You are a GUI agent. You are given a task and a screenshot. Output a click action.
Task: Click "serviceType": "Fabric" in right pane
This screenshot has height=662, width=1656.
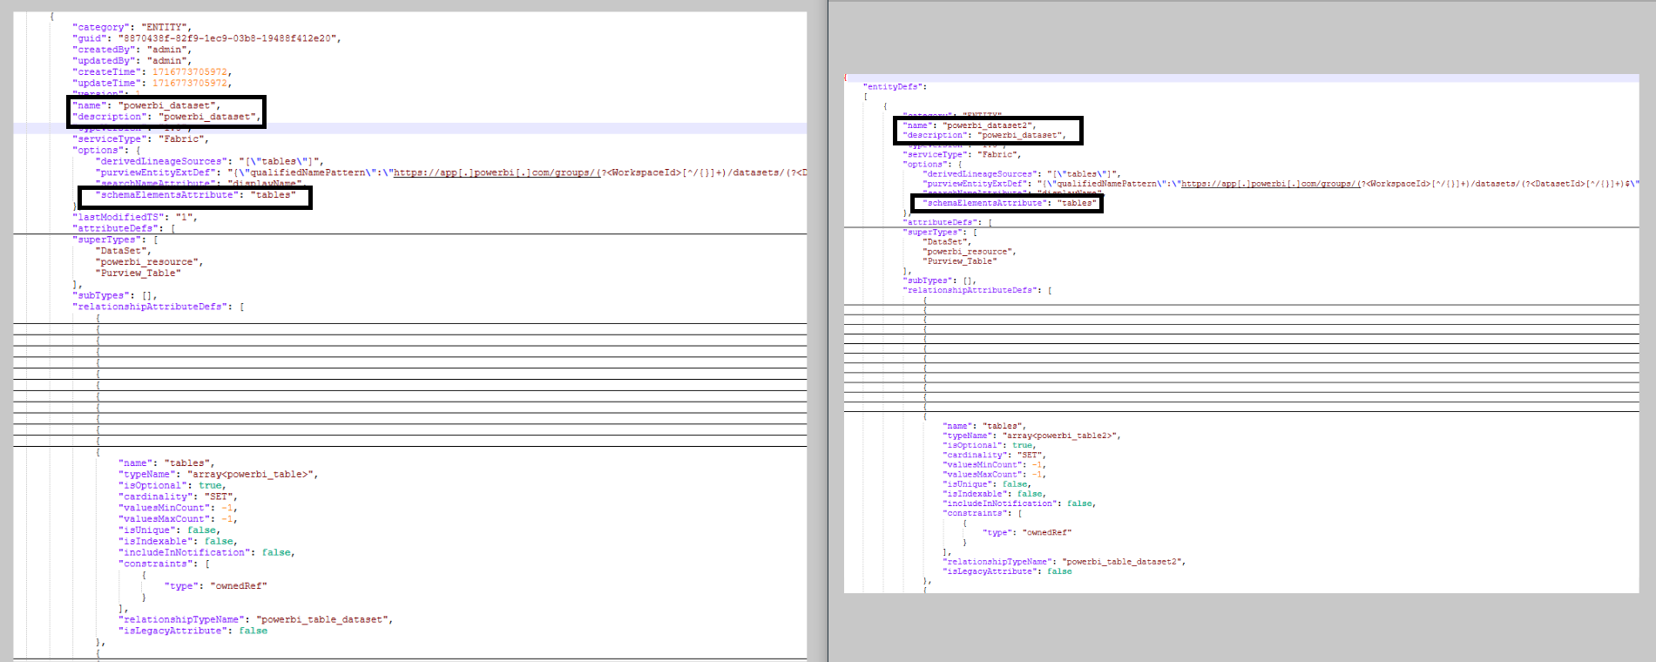tap(962, 154)
